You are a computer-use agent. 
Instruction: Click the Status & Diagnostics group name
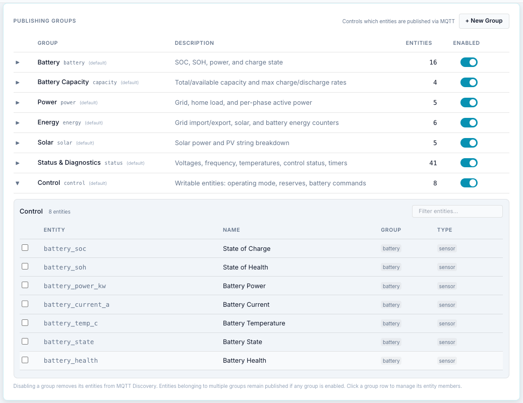[x=69, y=163]
